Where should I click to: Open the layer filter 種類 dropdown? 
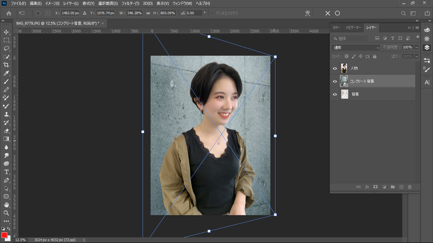pos(350,38)
